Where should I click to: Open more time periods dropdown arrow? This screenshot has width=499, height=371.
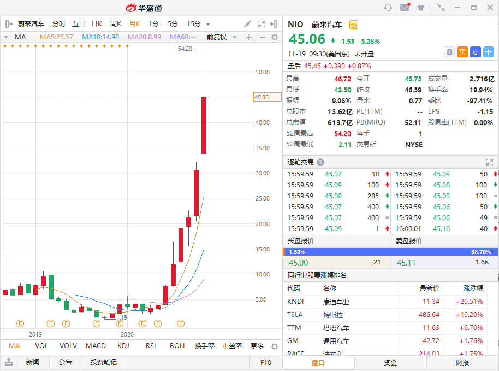pos(208,24)
